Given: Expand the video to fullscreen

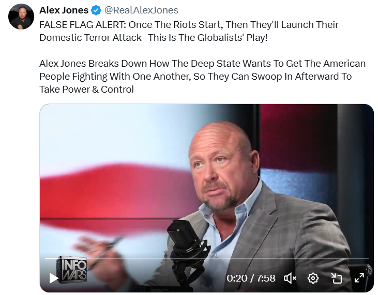Looking at the screenshot, I should [359, 278].
